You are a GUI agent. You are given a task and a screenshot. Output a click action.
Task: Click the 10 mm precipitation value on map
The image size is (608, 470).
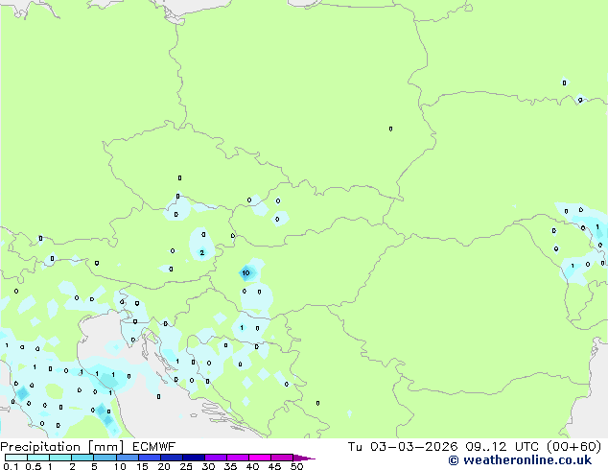pyautogui.click(x=246, y=273)
